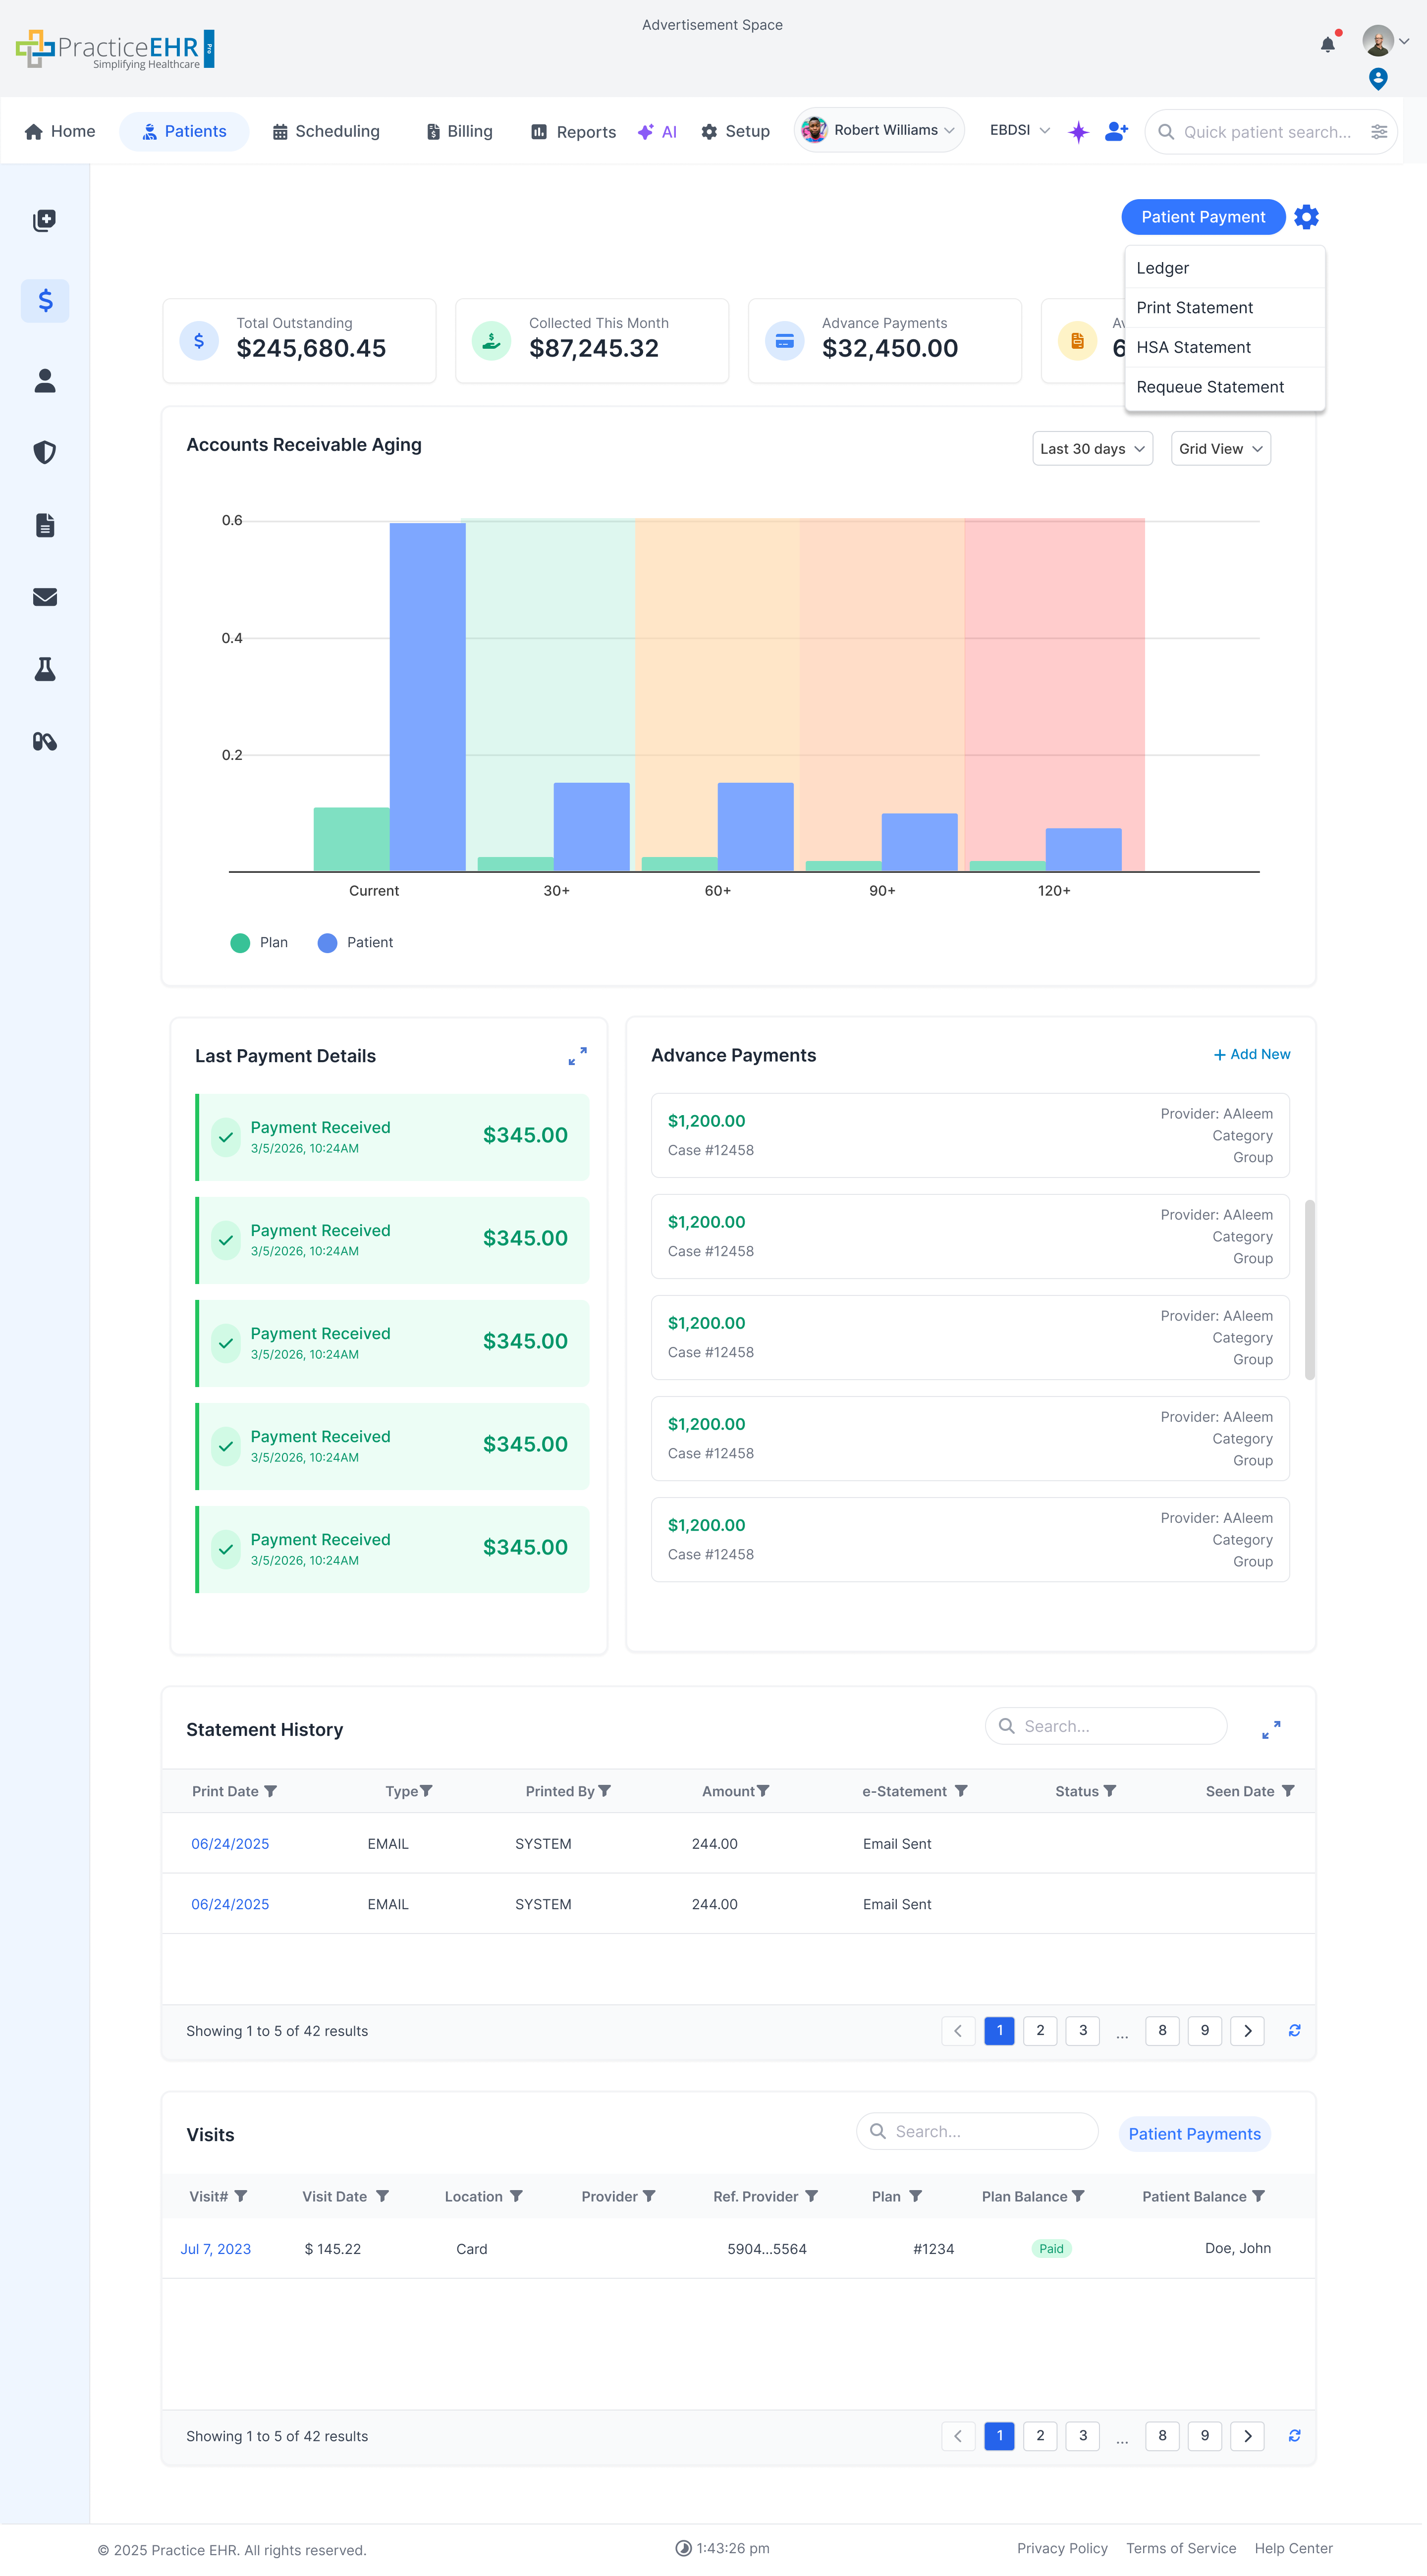Expand the Last 30 days dropdown
Image resolution: width=1427 pixels, height=2576 pixels.
(1092, 448)
